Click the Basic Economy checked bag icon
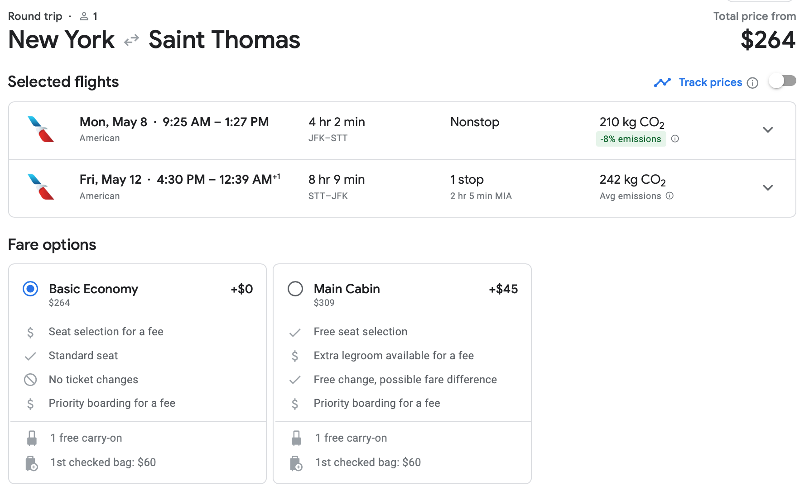This screenshot has height=486, width=809. tap(31, 463)
